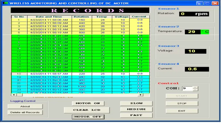
Task: Click the application icon in title bar
Action: coord(5,3)
